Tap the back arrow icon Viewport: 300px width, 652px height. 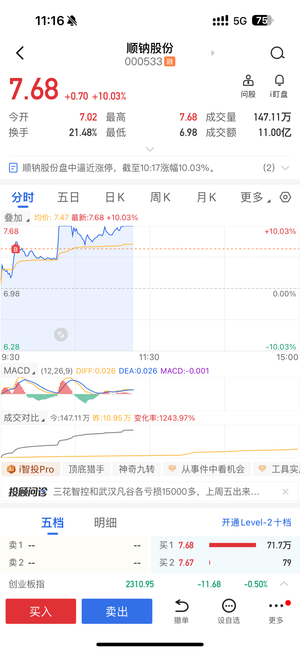point(20,53)
